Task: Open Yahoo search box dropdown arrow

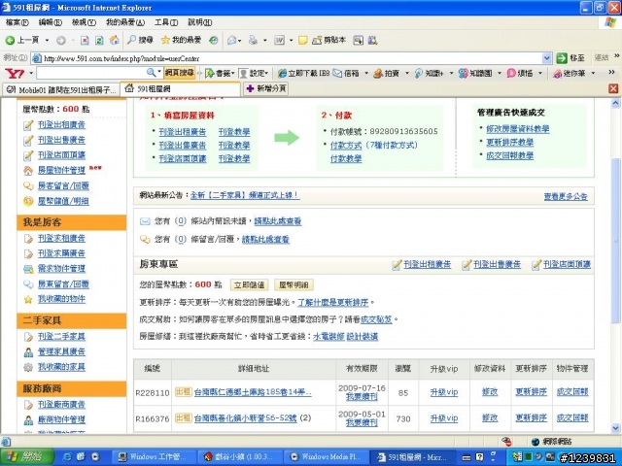Action: 159,73
